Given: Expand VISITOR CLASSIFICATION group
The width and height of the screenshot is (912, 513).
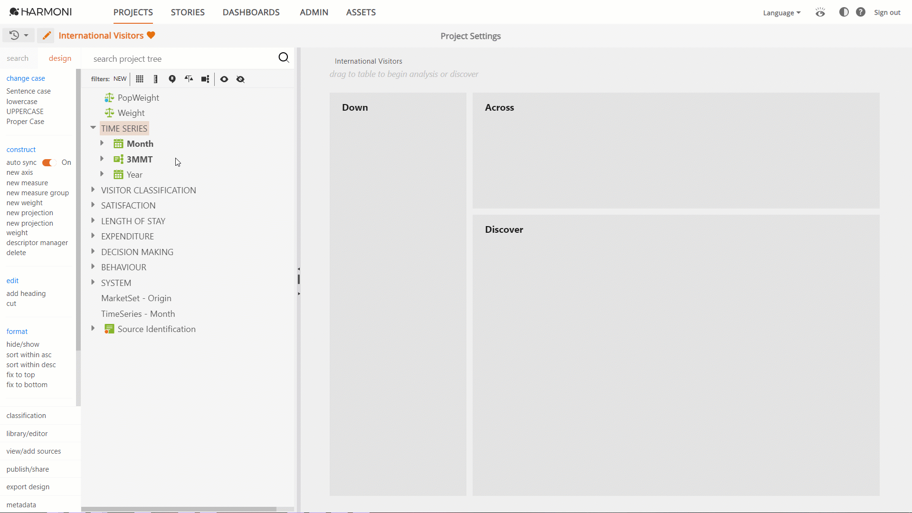Looking at the screenshot, I should tap(93, 190).
